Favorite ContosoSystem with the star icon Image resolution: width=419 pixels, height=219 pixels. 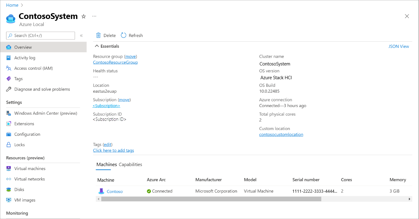tap(84, 17)
